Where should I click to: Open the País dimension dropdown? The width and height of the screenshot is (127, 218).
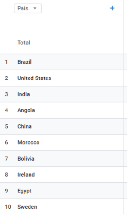tap(28, 8)
